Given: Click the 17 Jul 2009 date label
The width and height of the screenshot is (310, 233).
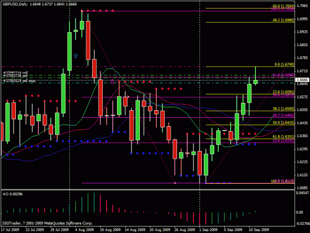Looking at the screenshot, I should 10,230.
